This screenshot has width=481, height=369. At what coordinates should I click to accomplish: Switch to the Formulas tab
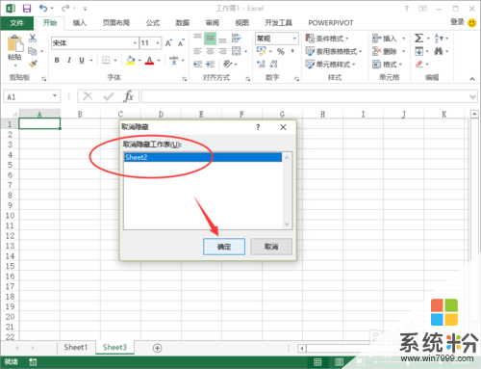[x=153, y=23]
